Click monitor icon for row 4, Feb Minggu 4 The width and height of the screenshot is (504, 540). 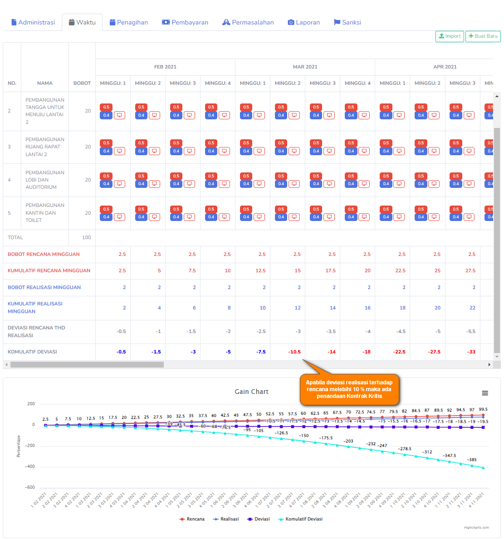[224, 184]
